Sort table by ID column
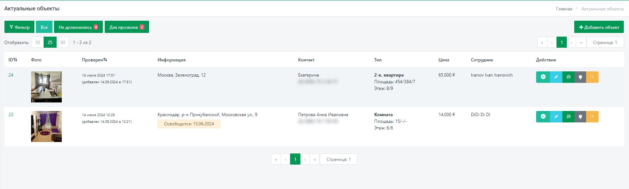This screenshot has width=629, height=189. pyautogui.click(x=13, y=60)
